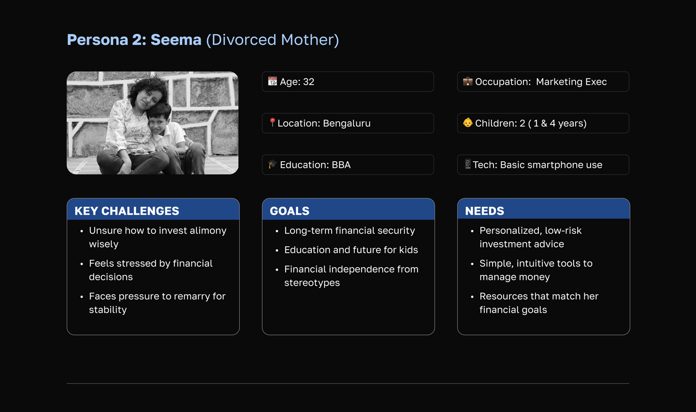This screenshot has height=412, width=696.
Task: Click the graduation cap icon
Action: tap(273, 164)
